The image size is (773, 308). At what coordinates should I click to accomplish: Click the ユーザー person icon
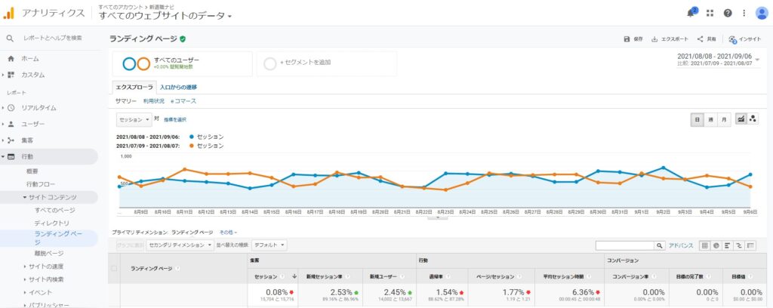pyautogui.click(x=11, y=125)
